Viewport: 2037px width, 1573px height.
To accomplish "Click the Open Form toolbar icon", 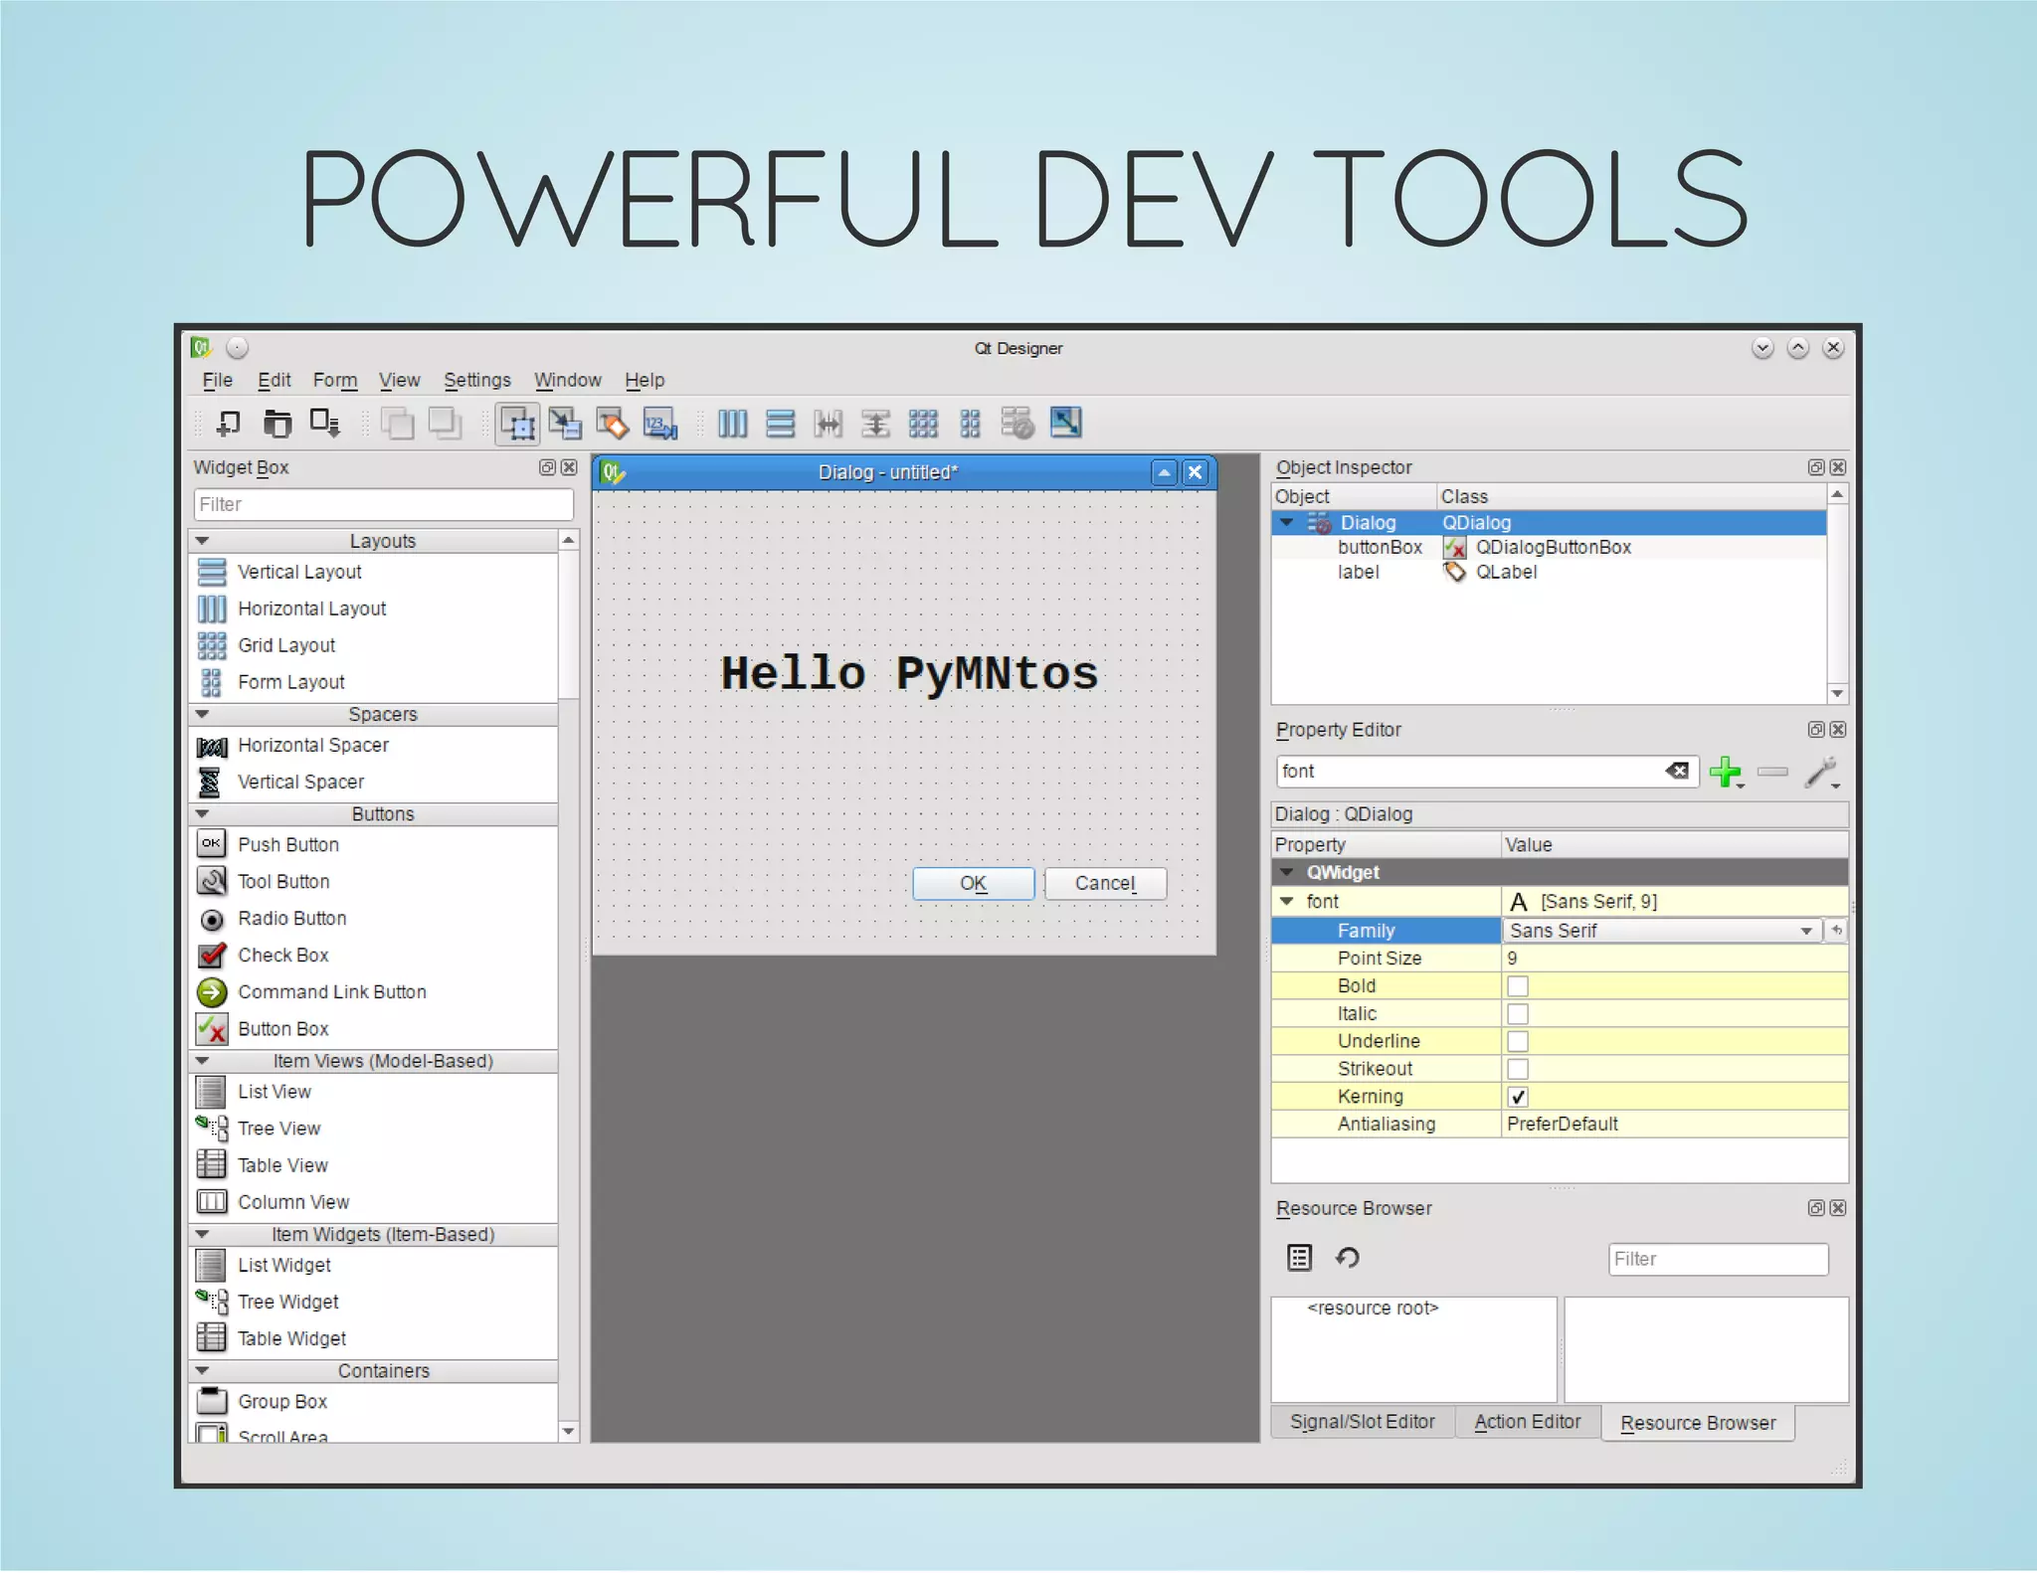I will pyautogui.click(x=277, y=424).
